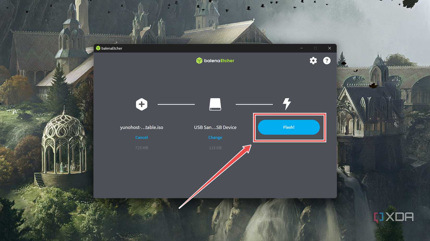The height and width of the screenshot is (241, 430).
Task: Click the USB San...SB Device label
Action: 215,127
